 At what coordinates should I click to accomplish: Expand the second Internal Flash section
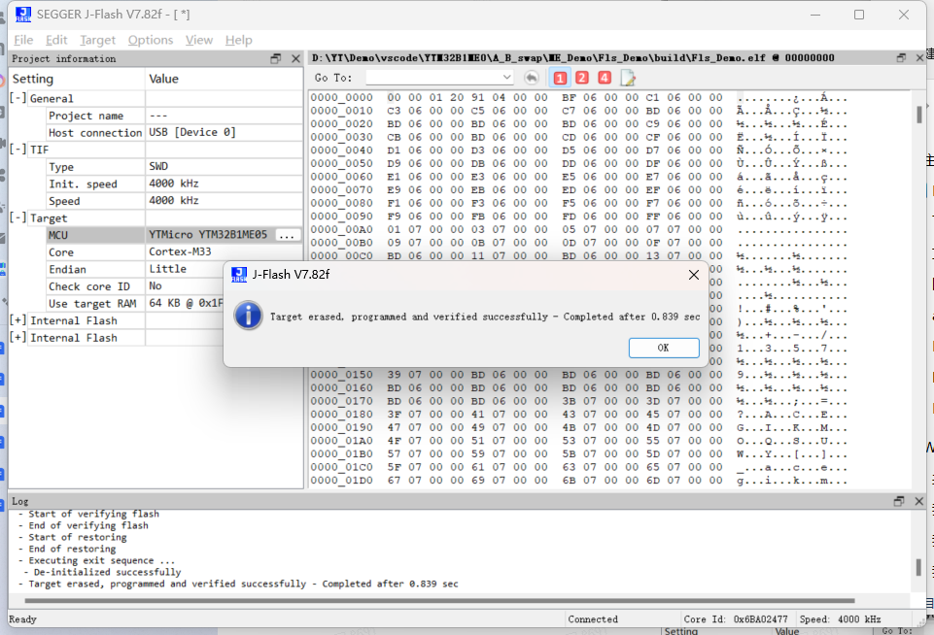(x=17, y=338)
